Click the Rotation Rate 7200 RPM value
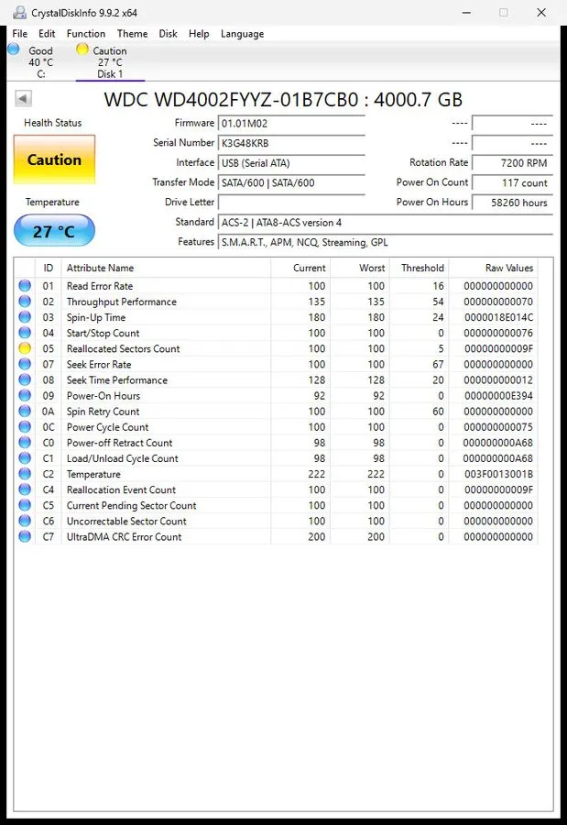 pos(512,163)
